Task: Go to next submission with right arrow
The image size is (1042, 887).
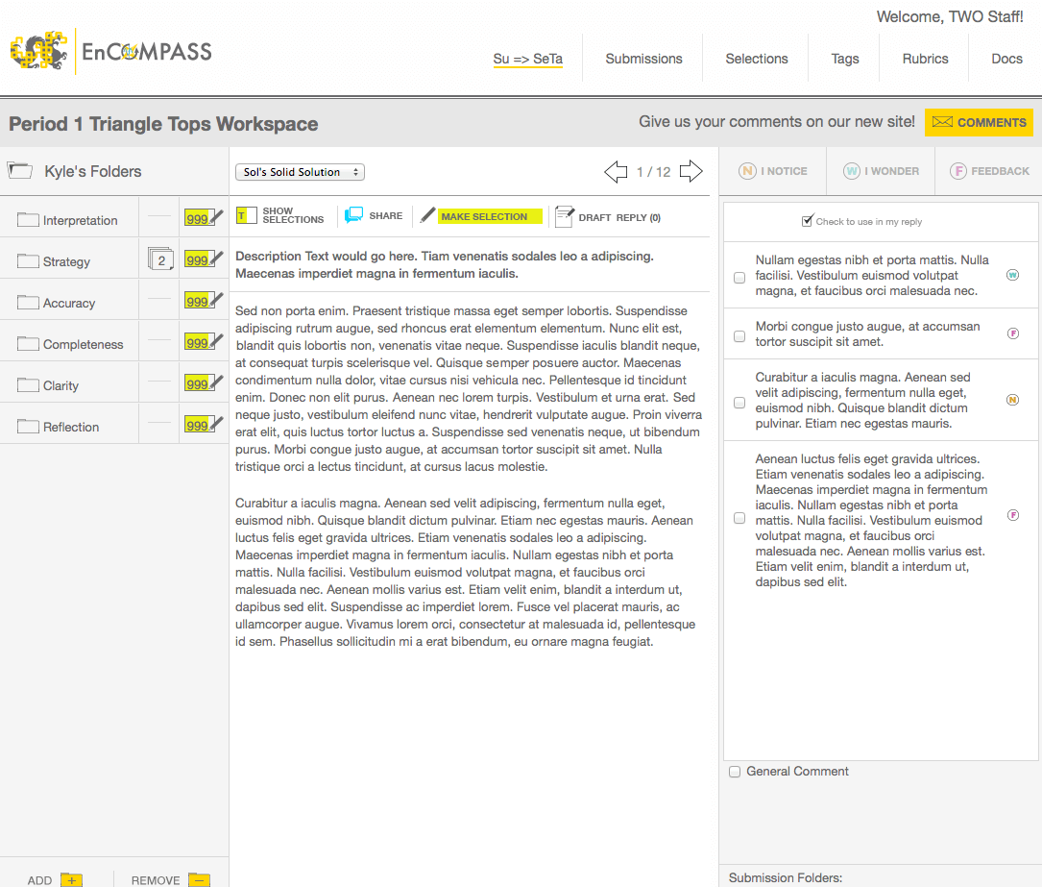Action: pos(691,172)
